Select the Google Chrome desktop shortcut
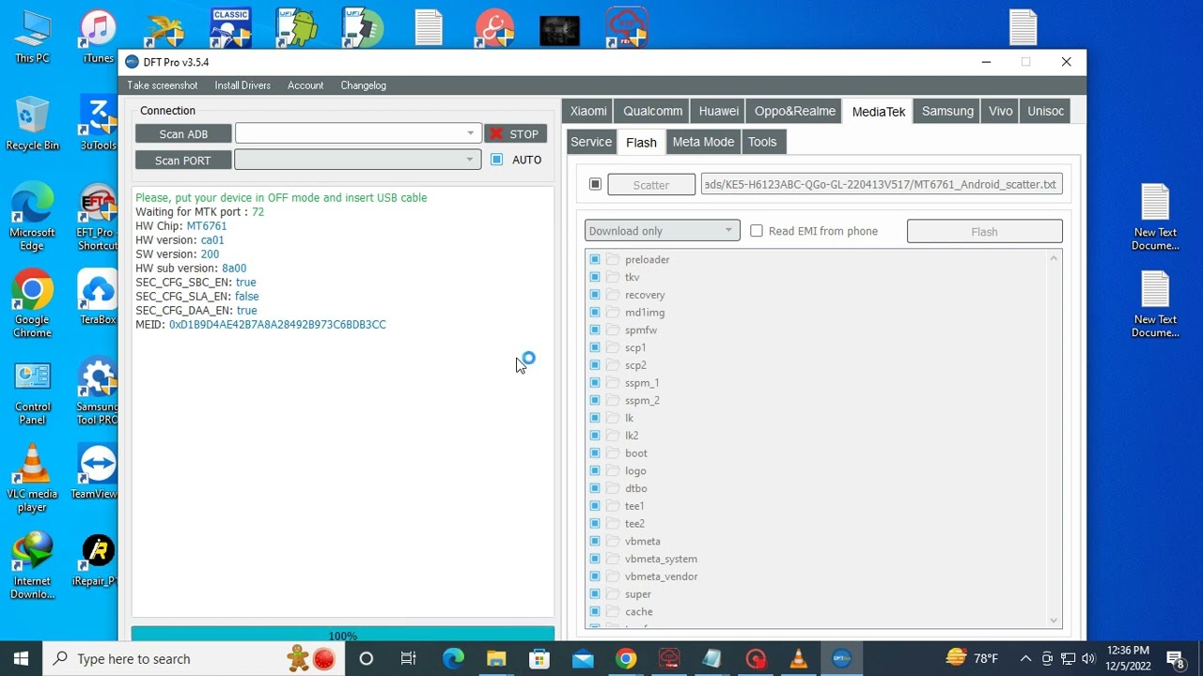This screenshot has height=676, width=1203. click(x=32, y=303)
